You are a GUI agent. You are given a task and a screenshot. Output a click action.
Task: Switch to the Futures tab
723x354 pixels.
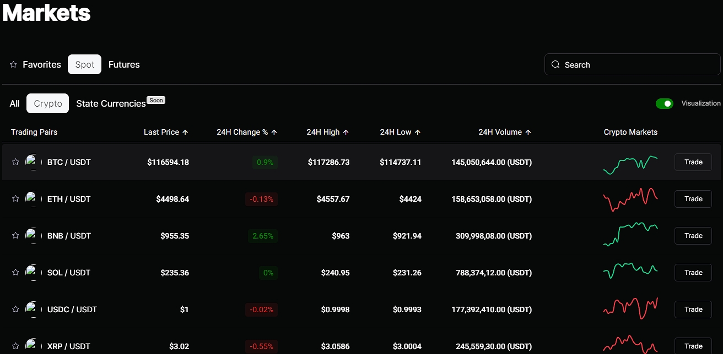[124, 64]
